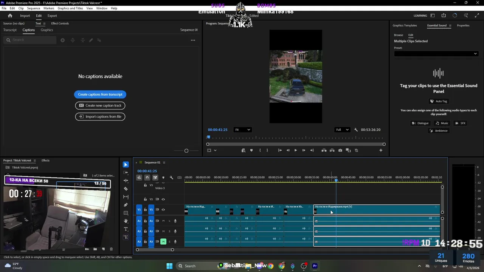The height and width of the screenshot is (272, 484).
Task: Open safe margins options chevron
Action: tap(215, 150)
